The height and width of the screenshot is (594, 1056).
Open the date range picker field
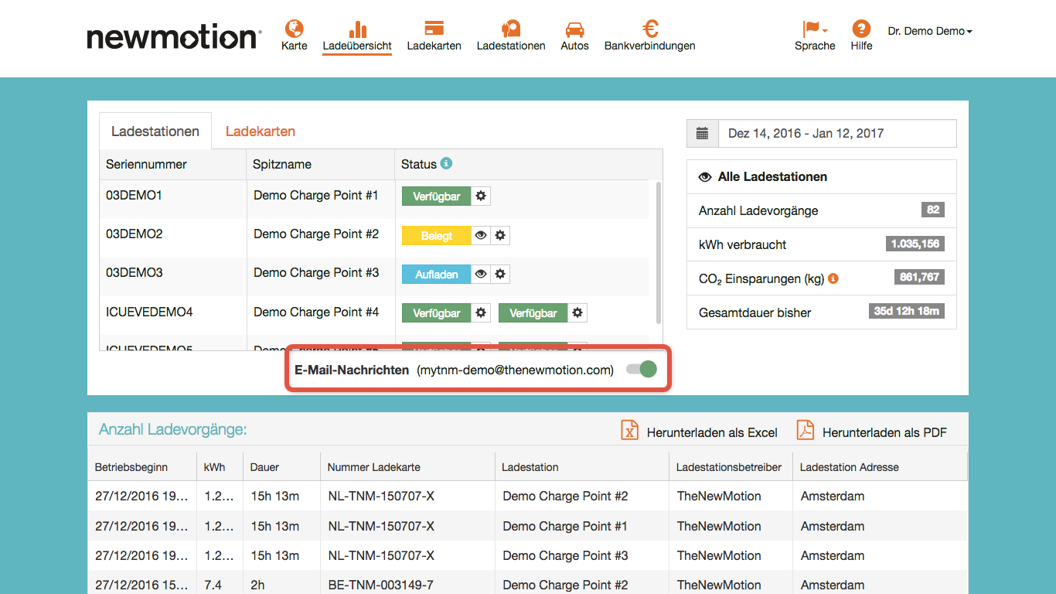click(x=837, y=134)
